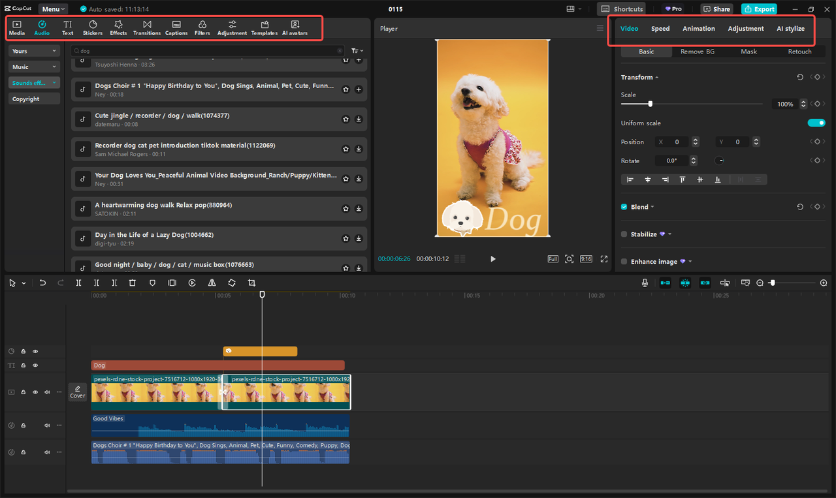Open the Transitions panel
Screen dimensions: 836x498
[147, 27]
